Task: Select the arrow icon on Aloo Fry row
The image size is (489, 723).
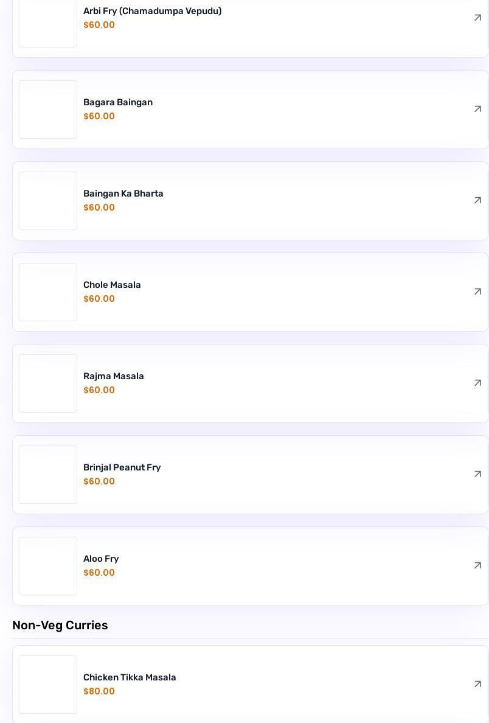Action: (x=477, y=566)
